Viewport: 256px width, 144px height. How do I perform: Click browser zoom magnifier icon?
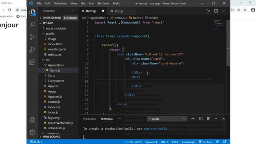239,10
